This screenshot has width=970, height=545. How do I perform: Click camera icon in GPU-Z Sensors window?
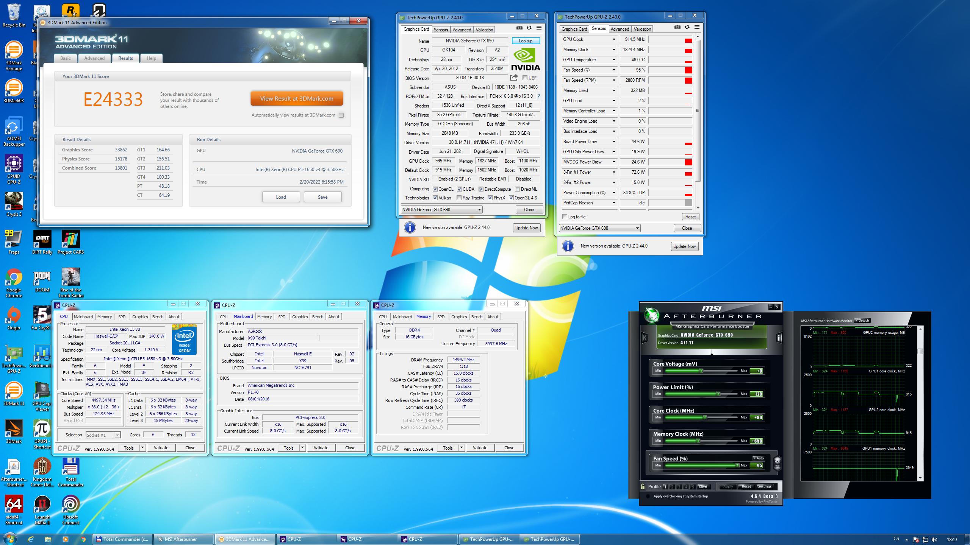(x=677, y=27)
